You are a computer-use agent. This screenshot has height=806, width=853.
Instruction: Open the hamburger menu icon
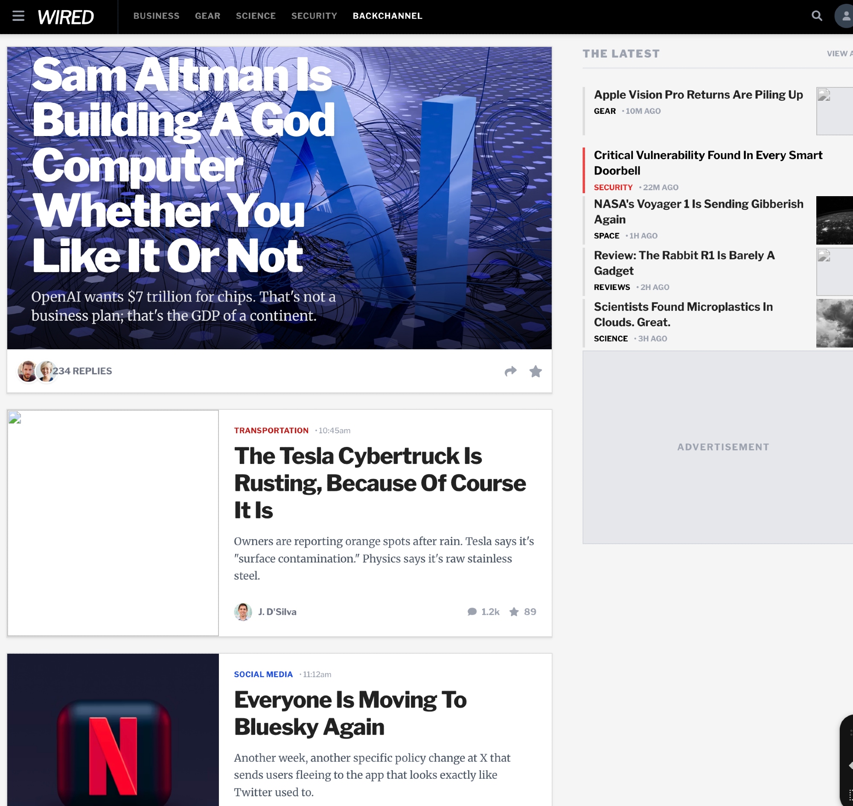click(x=18, y=16)
